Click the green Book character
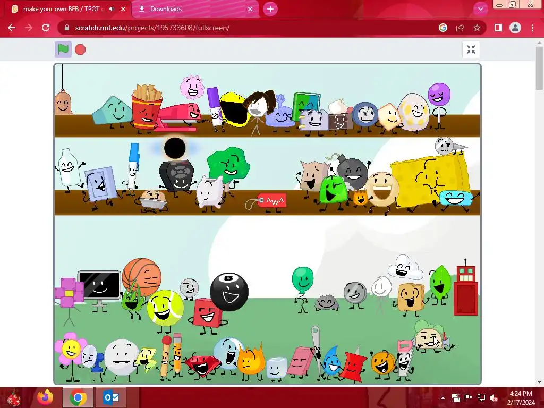 pyautogui.click(x=305, y=105)
